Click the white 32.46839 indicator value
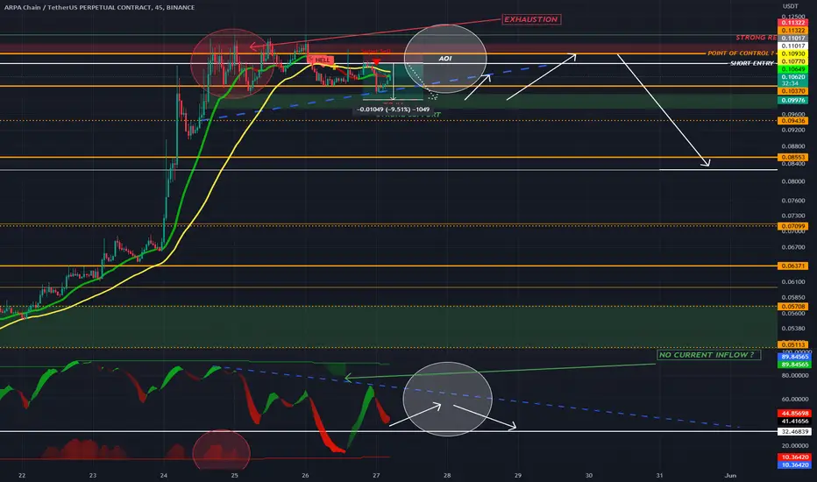 794,431
